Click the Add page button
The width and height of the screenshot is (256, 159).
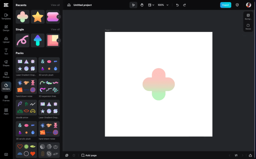coord(89,155)
